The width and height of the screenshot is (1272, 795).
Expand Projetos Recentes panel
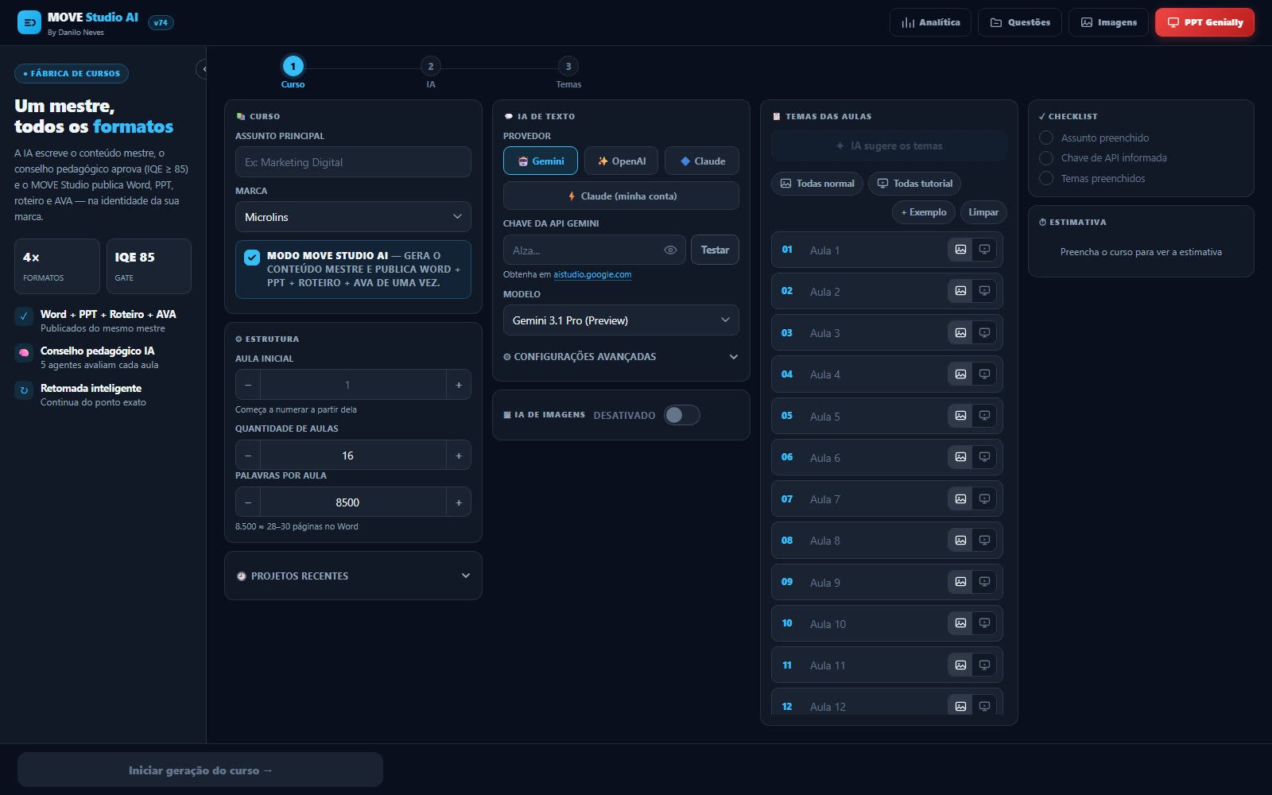coord(353,576)
